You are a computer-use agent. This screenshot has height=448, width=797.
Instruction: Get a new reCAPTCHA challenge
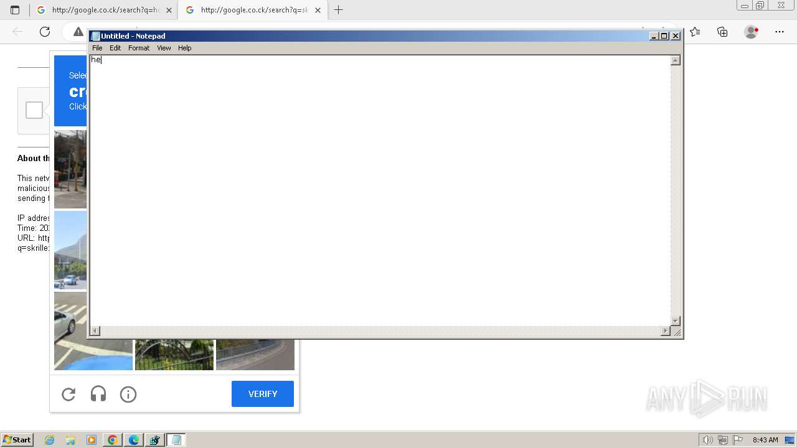[68, 394]
